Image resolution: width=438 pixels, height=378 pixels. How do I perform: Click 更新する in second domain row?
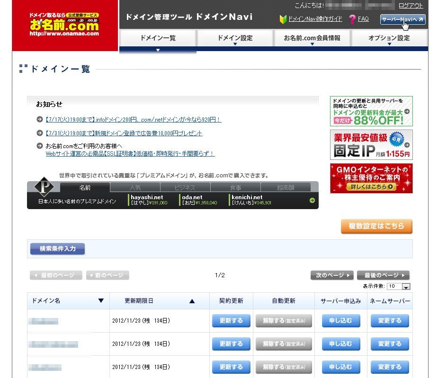pyautogui.click(x=231, y=344)
